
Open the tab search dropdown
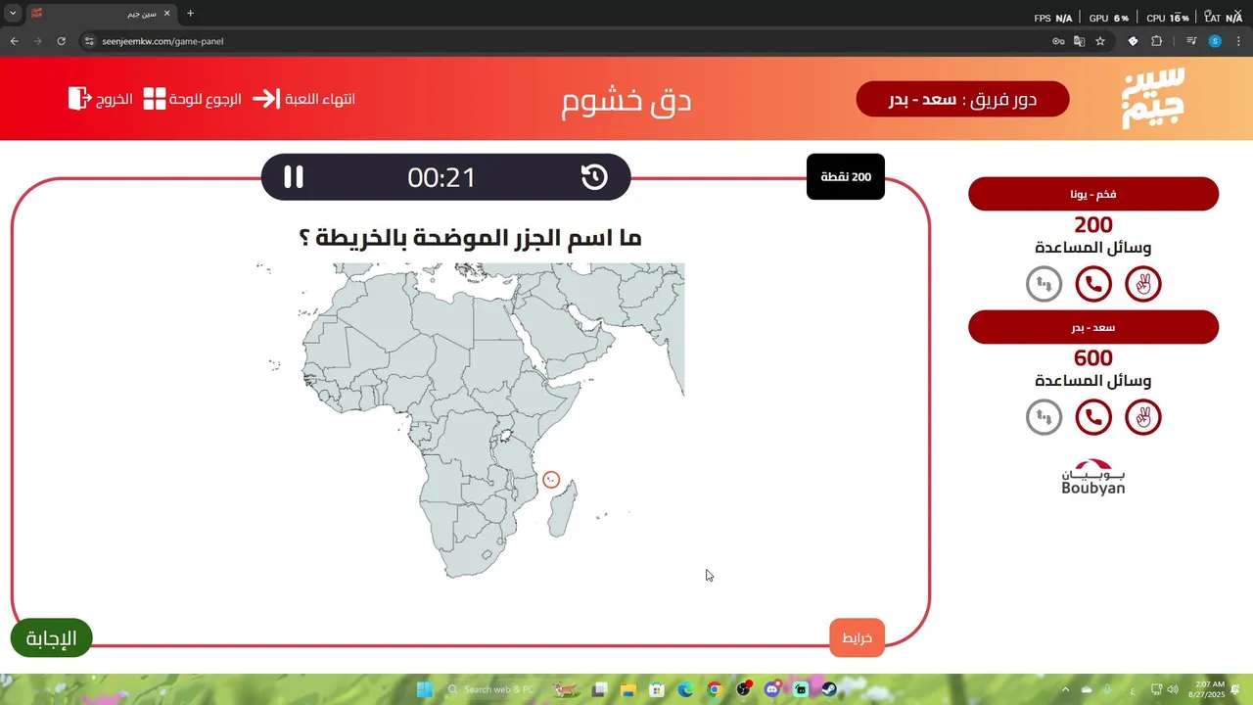point(13,14)
